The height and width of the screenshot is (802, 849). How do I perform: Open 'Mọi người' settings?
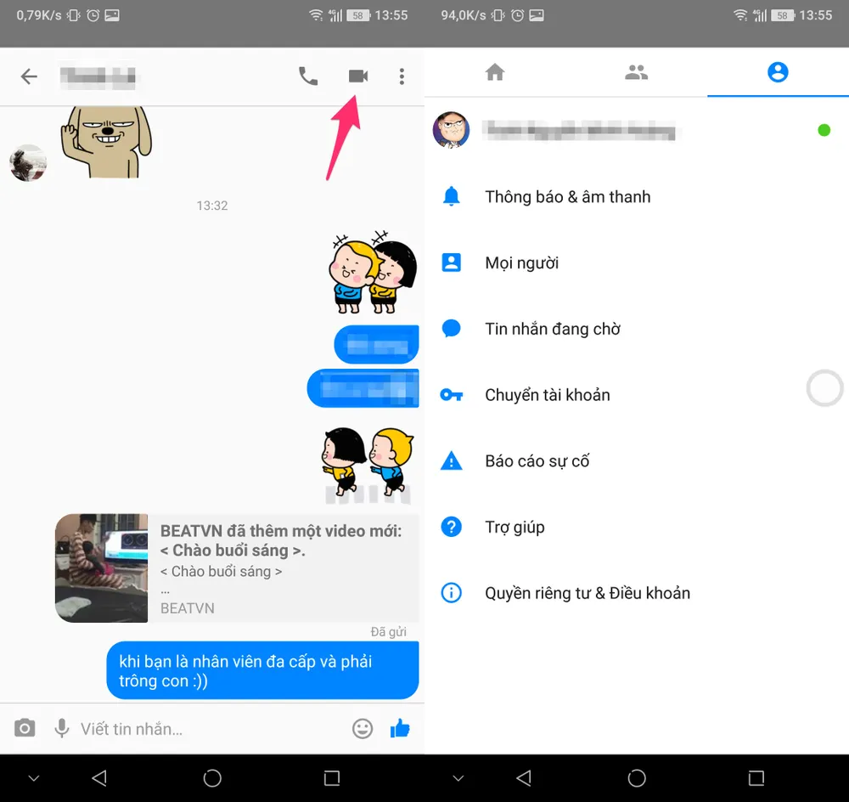tap(636, 263)
